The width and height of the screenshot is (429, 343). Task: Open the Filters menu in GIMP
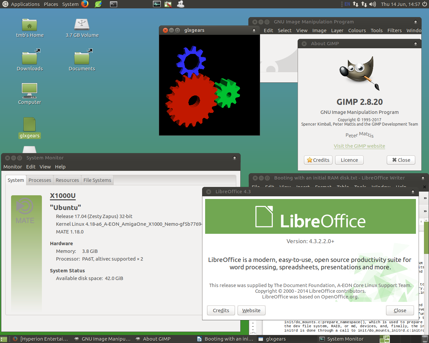pos(394,30)
